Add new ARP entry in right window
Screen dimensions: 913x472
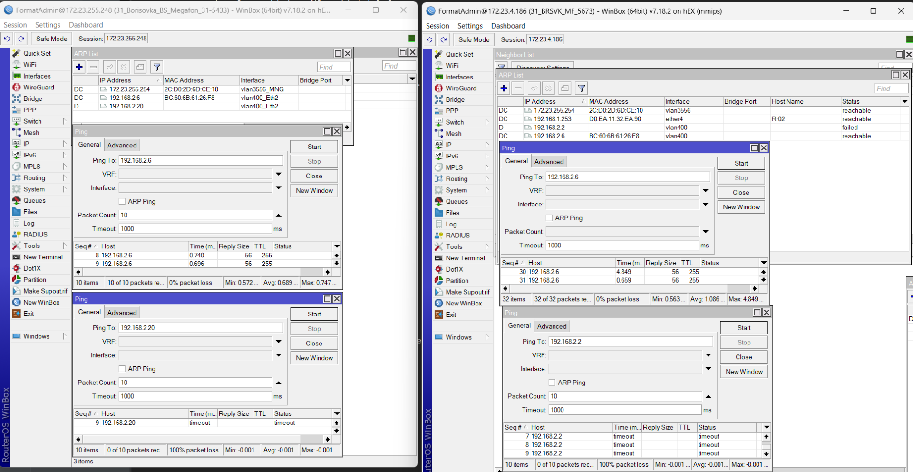click(x=504, y=88)
